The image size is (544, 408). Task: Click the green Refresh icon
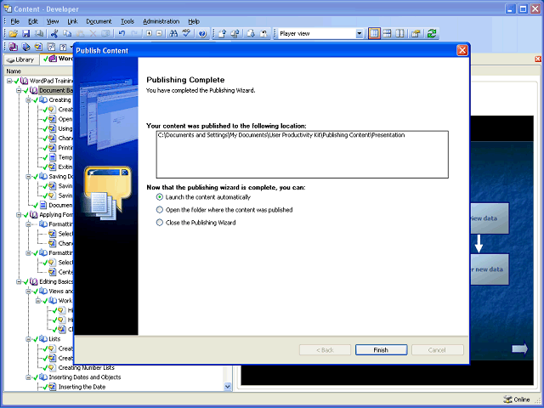point(432,34)
